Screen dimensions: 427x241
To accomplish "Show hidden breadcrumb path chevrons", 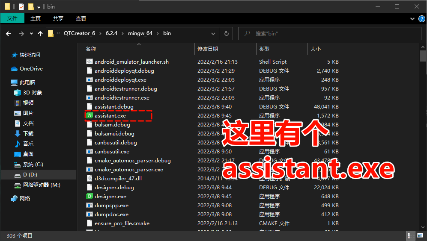I will point(58,33).
